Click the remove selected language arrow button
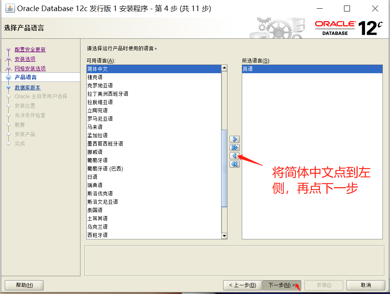 (234, 156)
